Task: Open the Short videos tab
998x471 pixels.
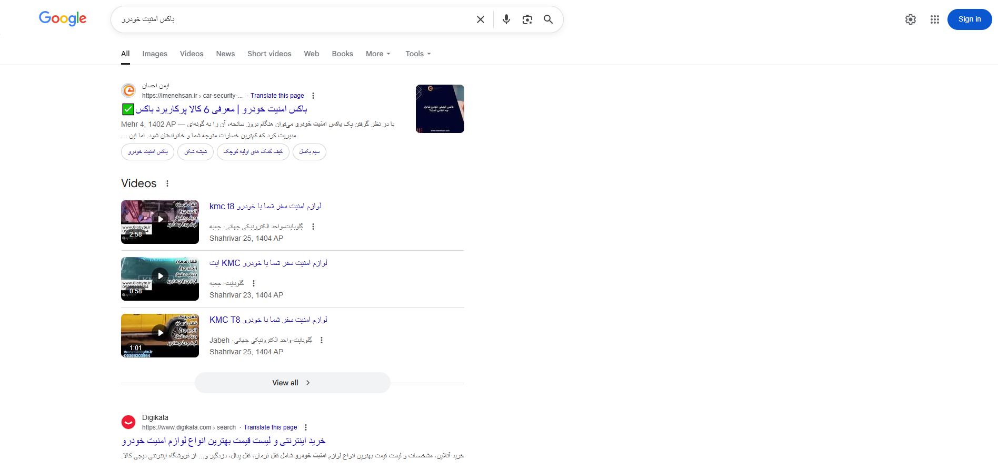Action: tap(270, 54)
